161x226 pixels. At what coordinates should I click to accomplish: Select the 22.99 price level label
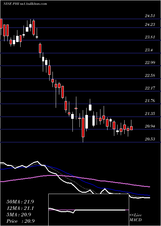click(x=150, y=63)
